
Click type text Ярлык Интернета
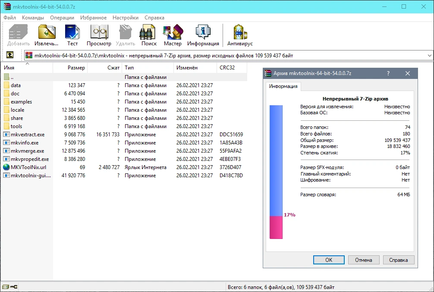coord(145,167)
